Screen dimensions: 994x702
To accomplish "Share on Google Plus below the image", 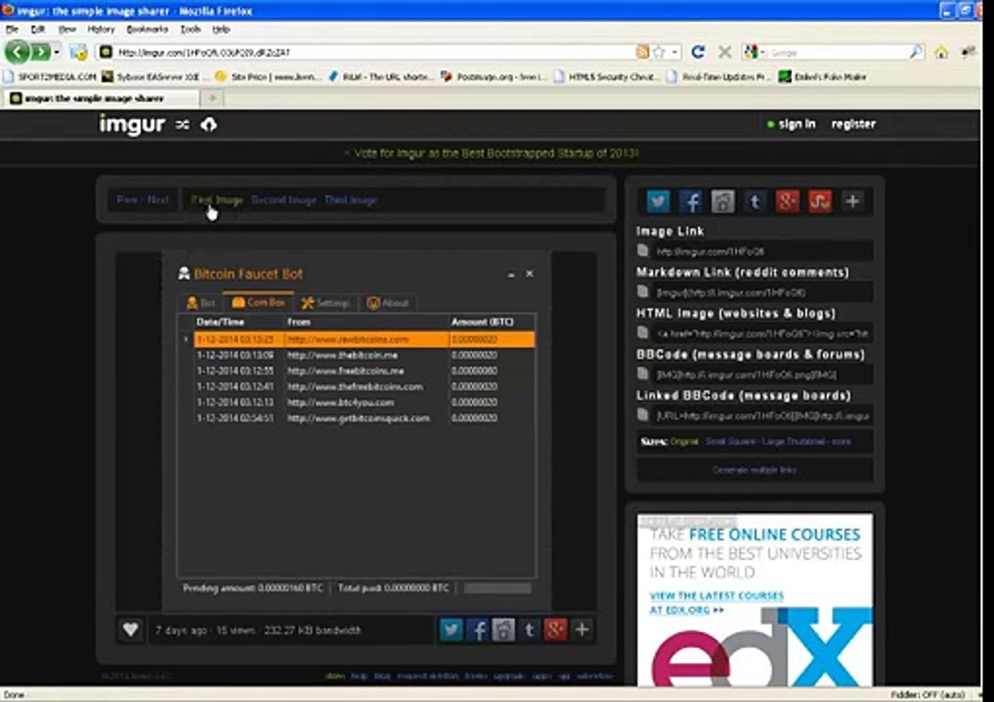I will [555, 629].
